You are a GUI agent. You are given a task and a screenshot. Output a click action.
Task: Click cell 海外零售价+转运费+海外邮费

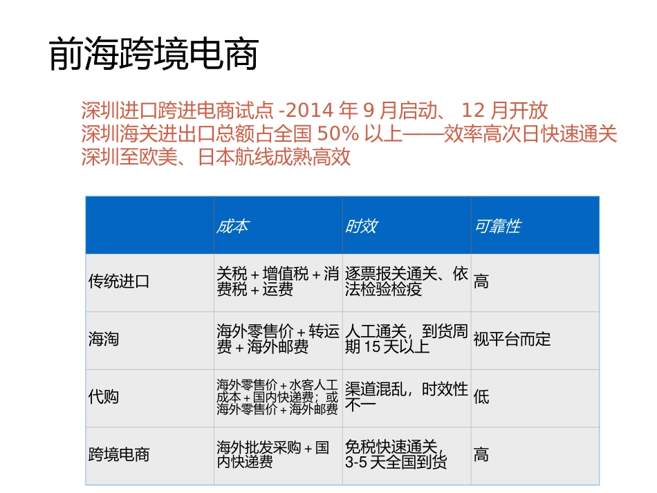[278, 340]
